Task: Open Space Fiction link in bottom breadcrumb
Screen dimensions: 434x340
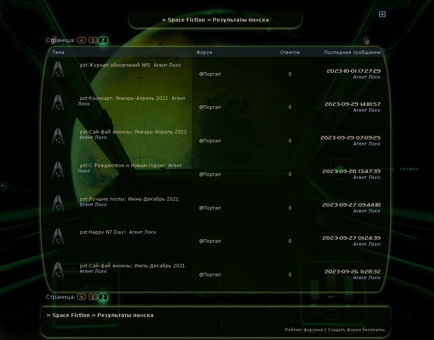Action: click(71, 315)
